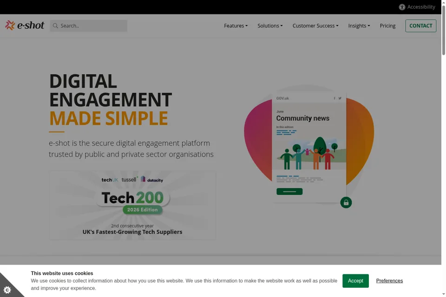
Task: Click 'This website uses cookies' heading
Action: pos(62,273)
